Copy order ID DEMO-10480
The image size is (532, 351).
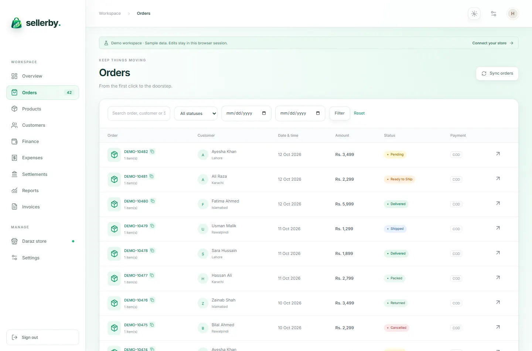point(153,201)
